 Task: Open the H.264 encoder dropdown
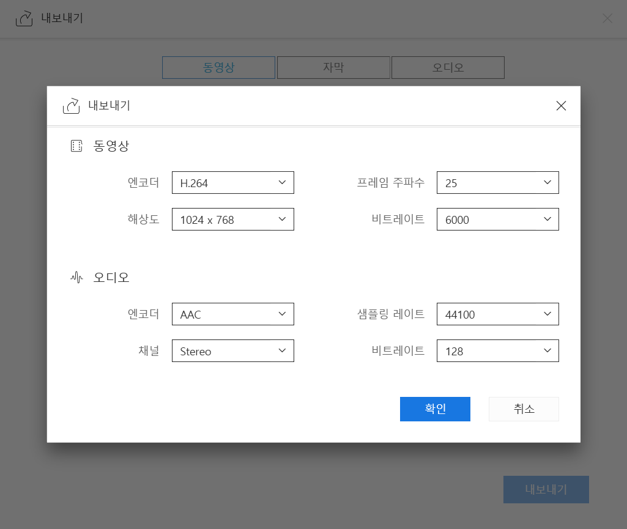click(x=232, y=182)
